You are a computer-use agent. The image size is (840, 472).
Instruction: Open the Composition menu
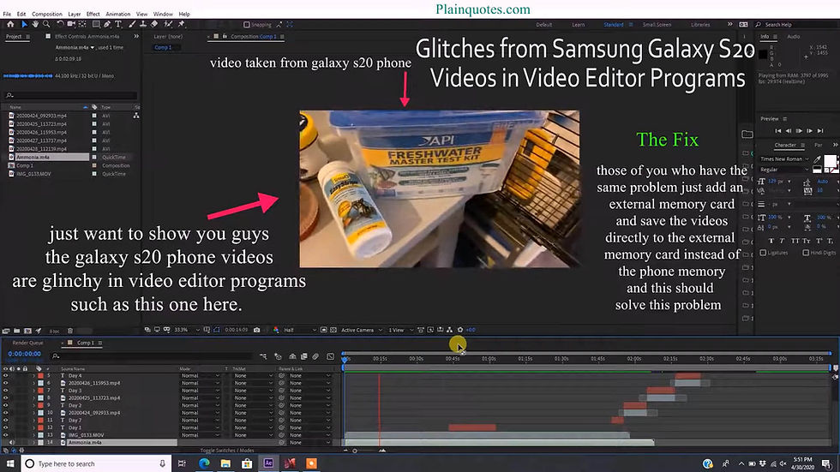[46, 14]
